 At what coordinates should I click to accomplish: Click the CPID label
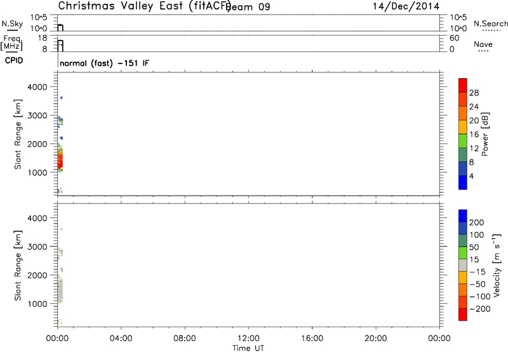14,60
